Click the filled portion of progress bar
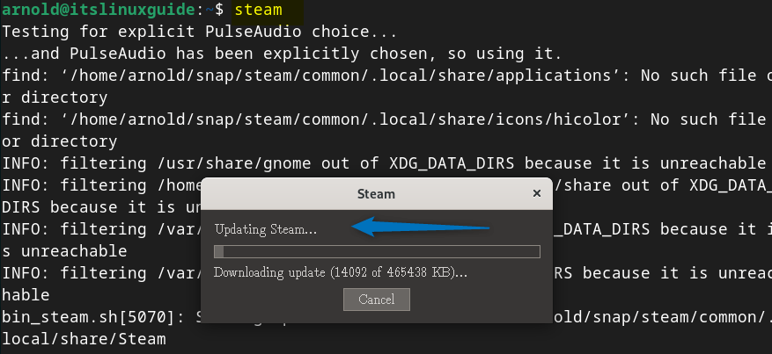This screenshot has height=354, width=772. click(x=219, y=252)
